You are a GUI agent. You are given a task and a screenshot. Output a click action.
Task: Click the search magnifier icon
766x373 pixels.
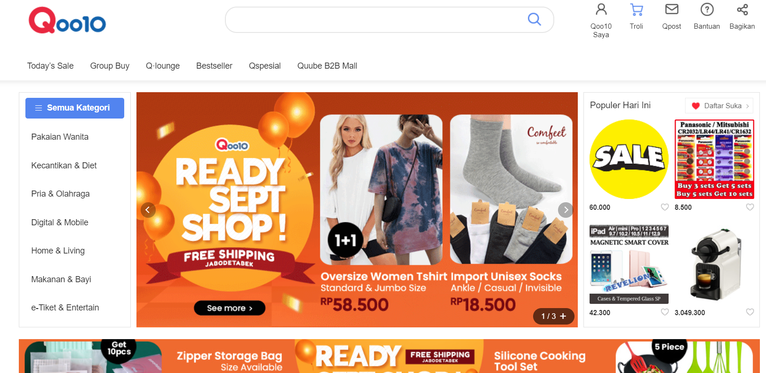534,19
